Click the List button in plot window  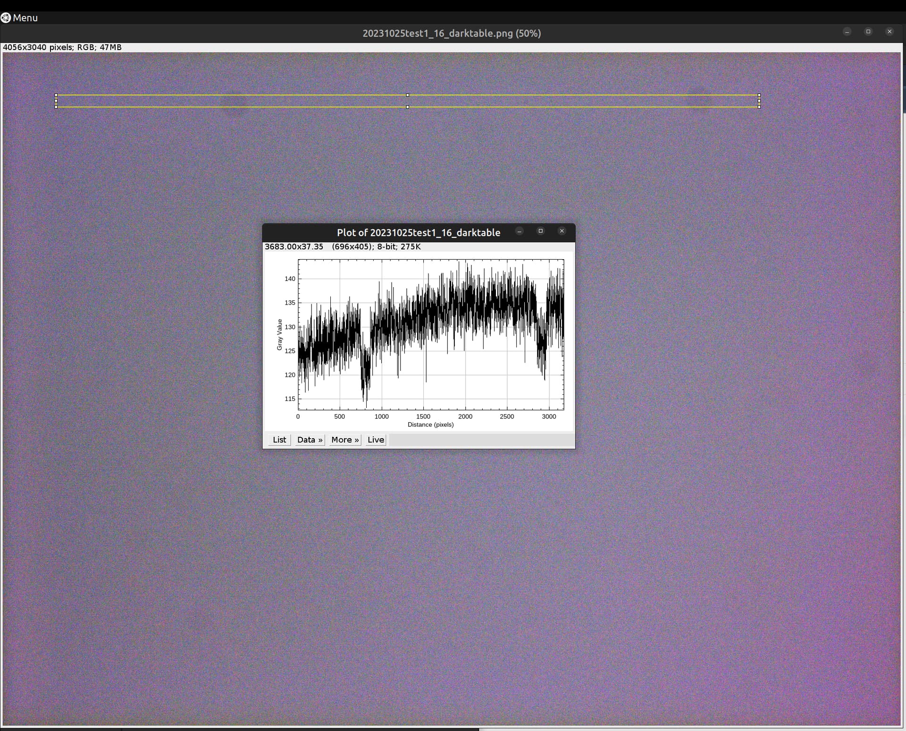(279, 440)
